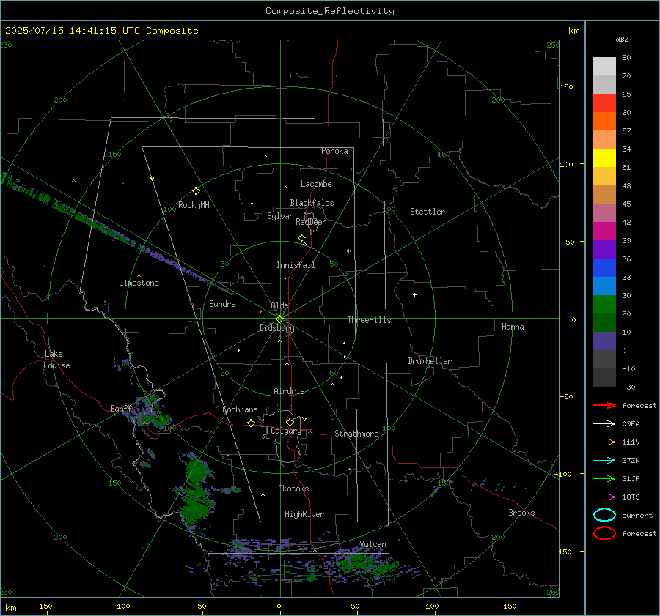Select the Sundre label
The height and width of the screenshot is (616, 660).
coord(222,304)
